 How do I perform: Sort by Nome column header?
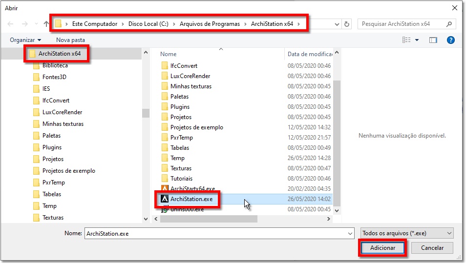click(x=168, y=54)
